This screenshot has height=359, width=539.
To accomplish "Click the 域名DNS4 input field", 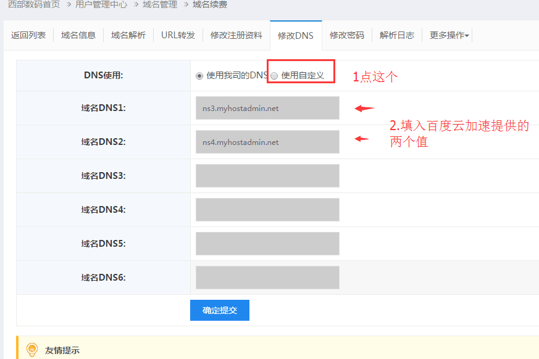I will click(x=267, y=210).
